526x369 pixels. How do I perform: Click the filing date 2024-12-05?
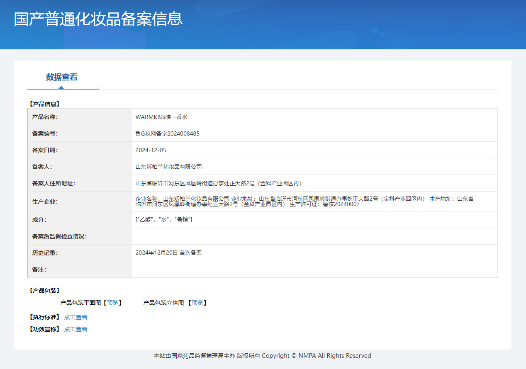point(151,150)
